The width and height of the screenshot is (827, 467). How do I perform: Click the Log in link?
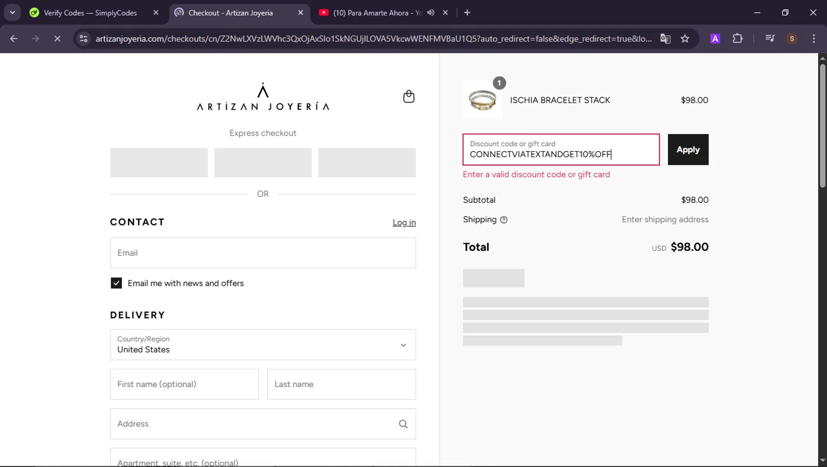click(x=404, y=222)
